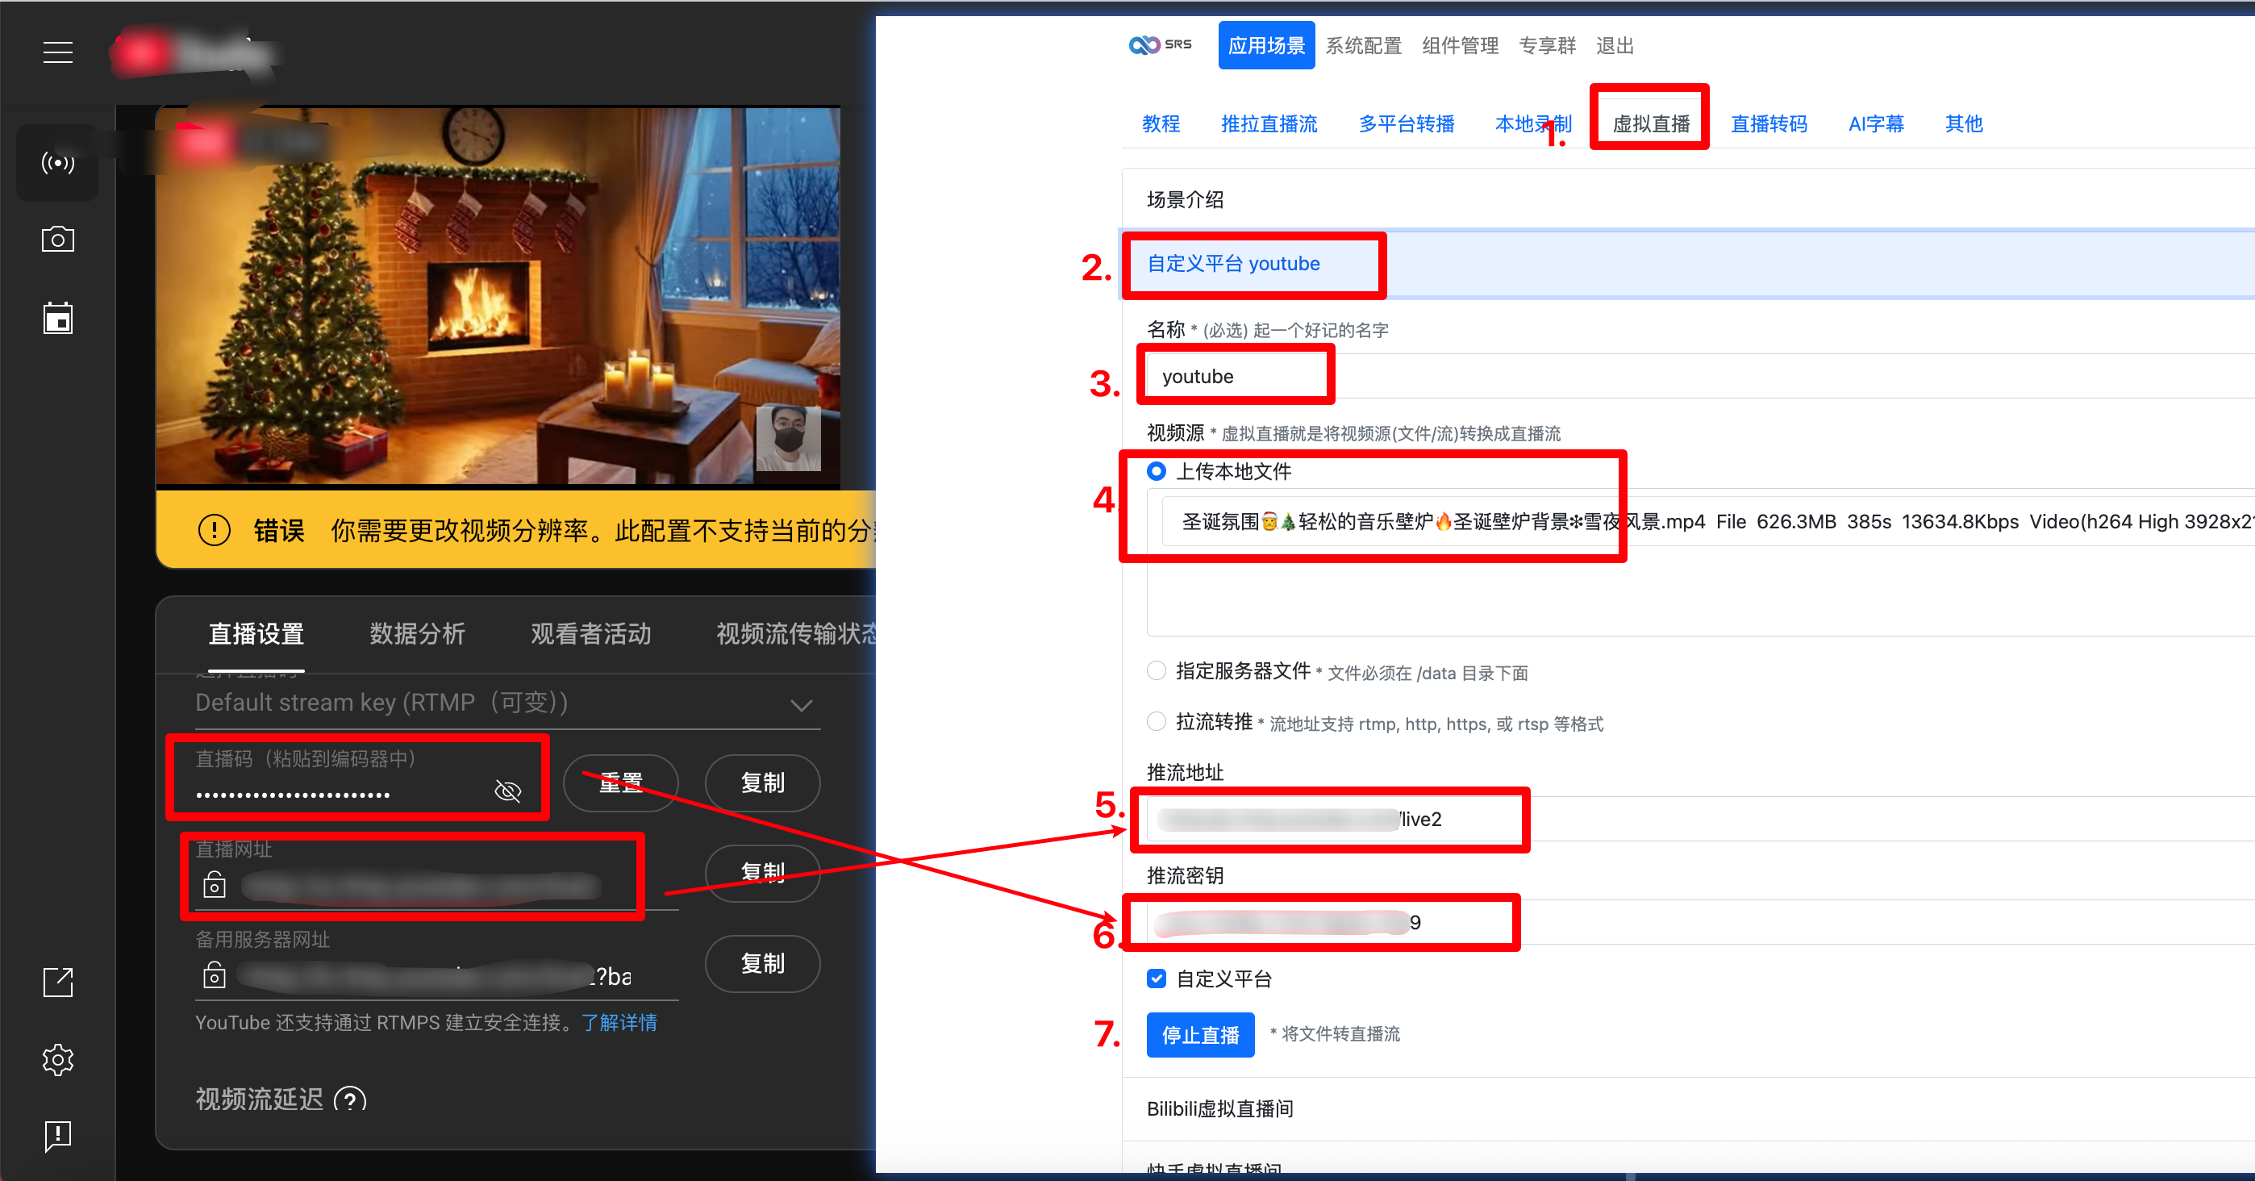Open the hamburger menu in YouTube Studio
The height and width of the screenshot is (1181, 2255).
[58, 52]
